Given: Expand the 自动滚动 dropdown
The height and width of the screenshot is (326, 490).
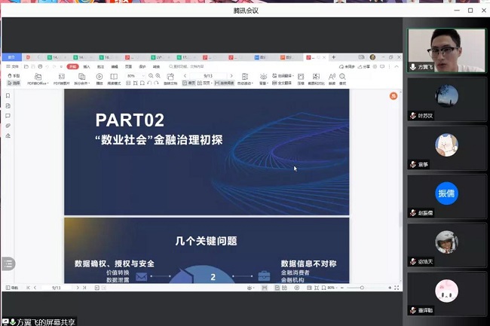Looking at the screenshot, I should [244, 83].
